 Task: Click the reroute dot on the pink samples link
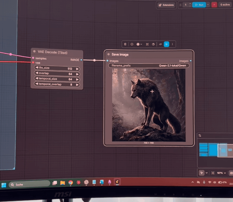click(11, 55)
